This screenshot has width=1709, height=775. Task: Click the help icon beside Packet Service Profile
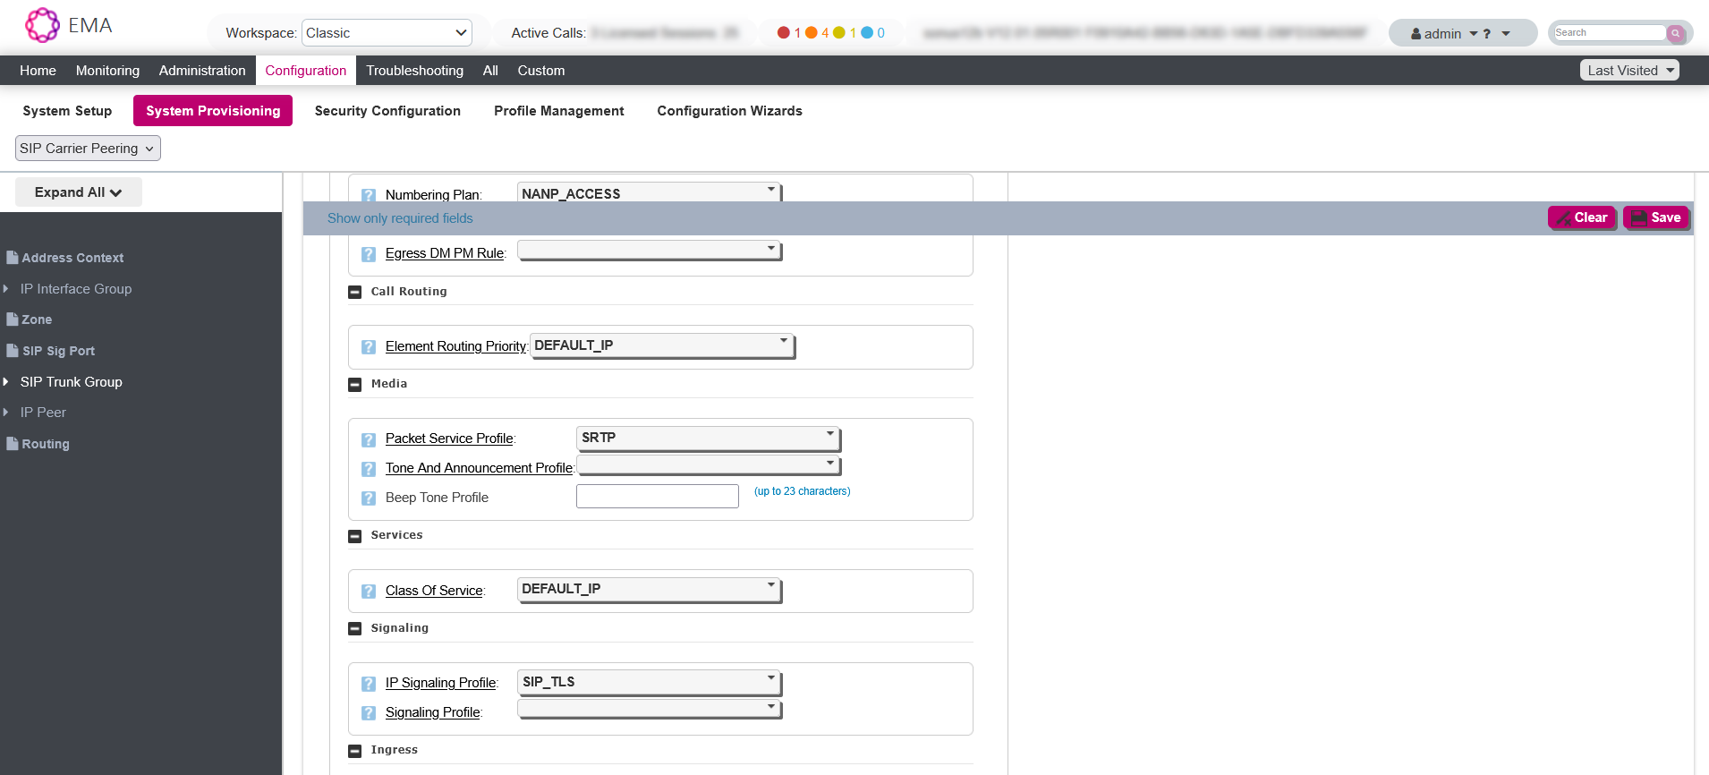[x=368, y=439]
